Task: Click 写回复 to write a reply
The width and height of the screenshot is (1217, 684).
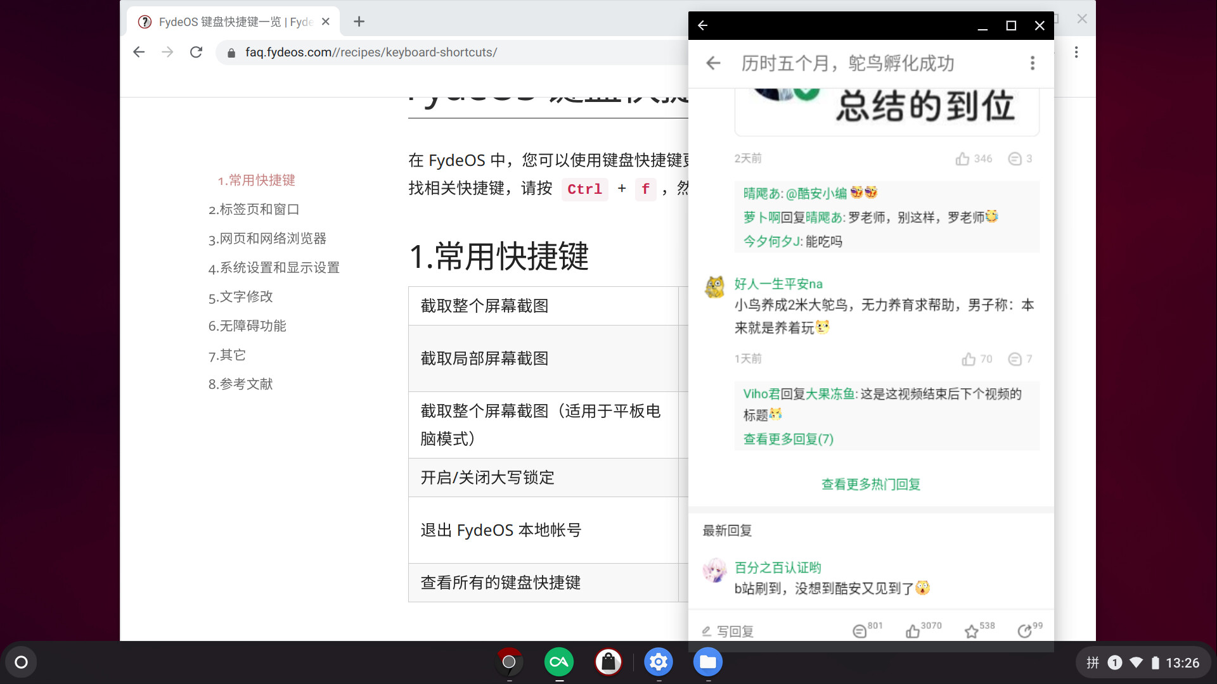Action: coord(728,631)
